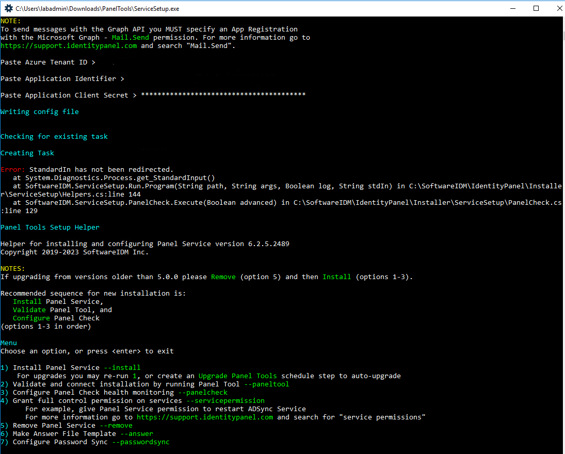Click the yellow NOTES: heading
Image resolution: width=565 pixels, height=454 pixels.
[12, 269]
